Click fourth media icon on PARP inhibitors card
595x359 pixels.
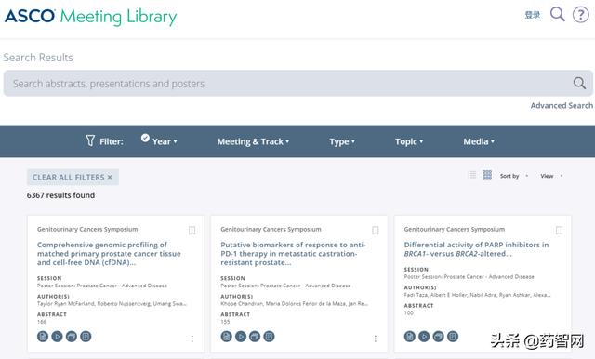(453, 337)
